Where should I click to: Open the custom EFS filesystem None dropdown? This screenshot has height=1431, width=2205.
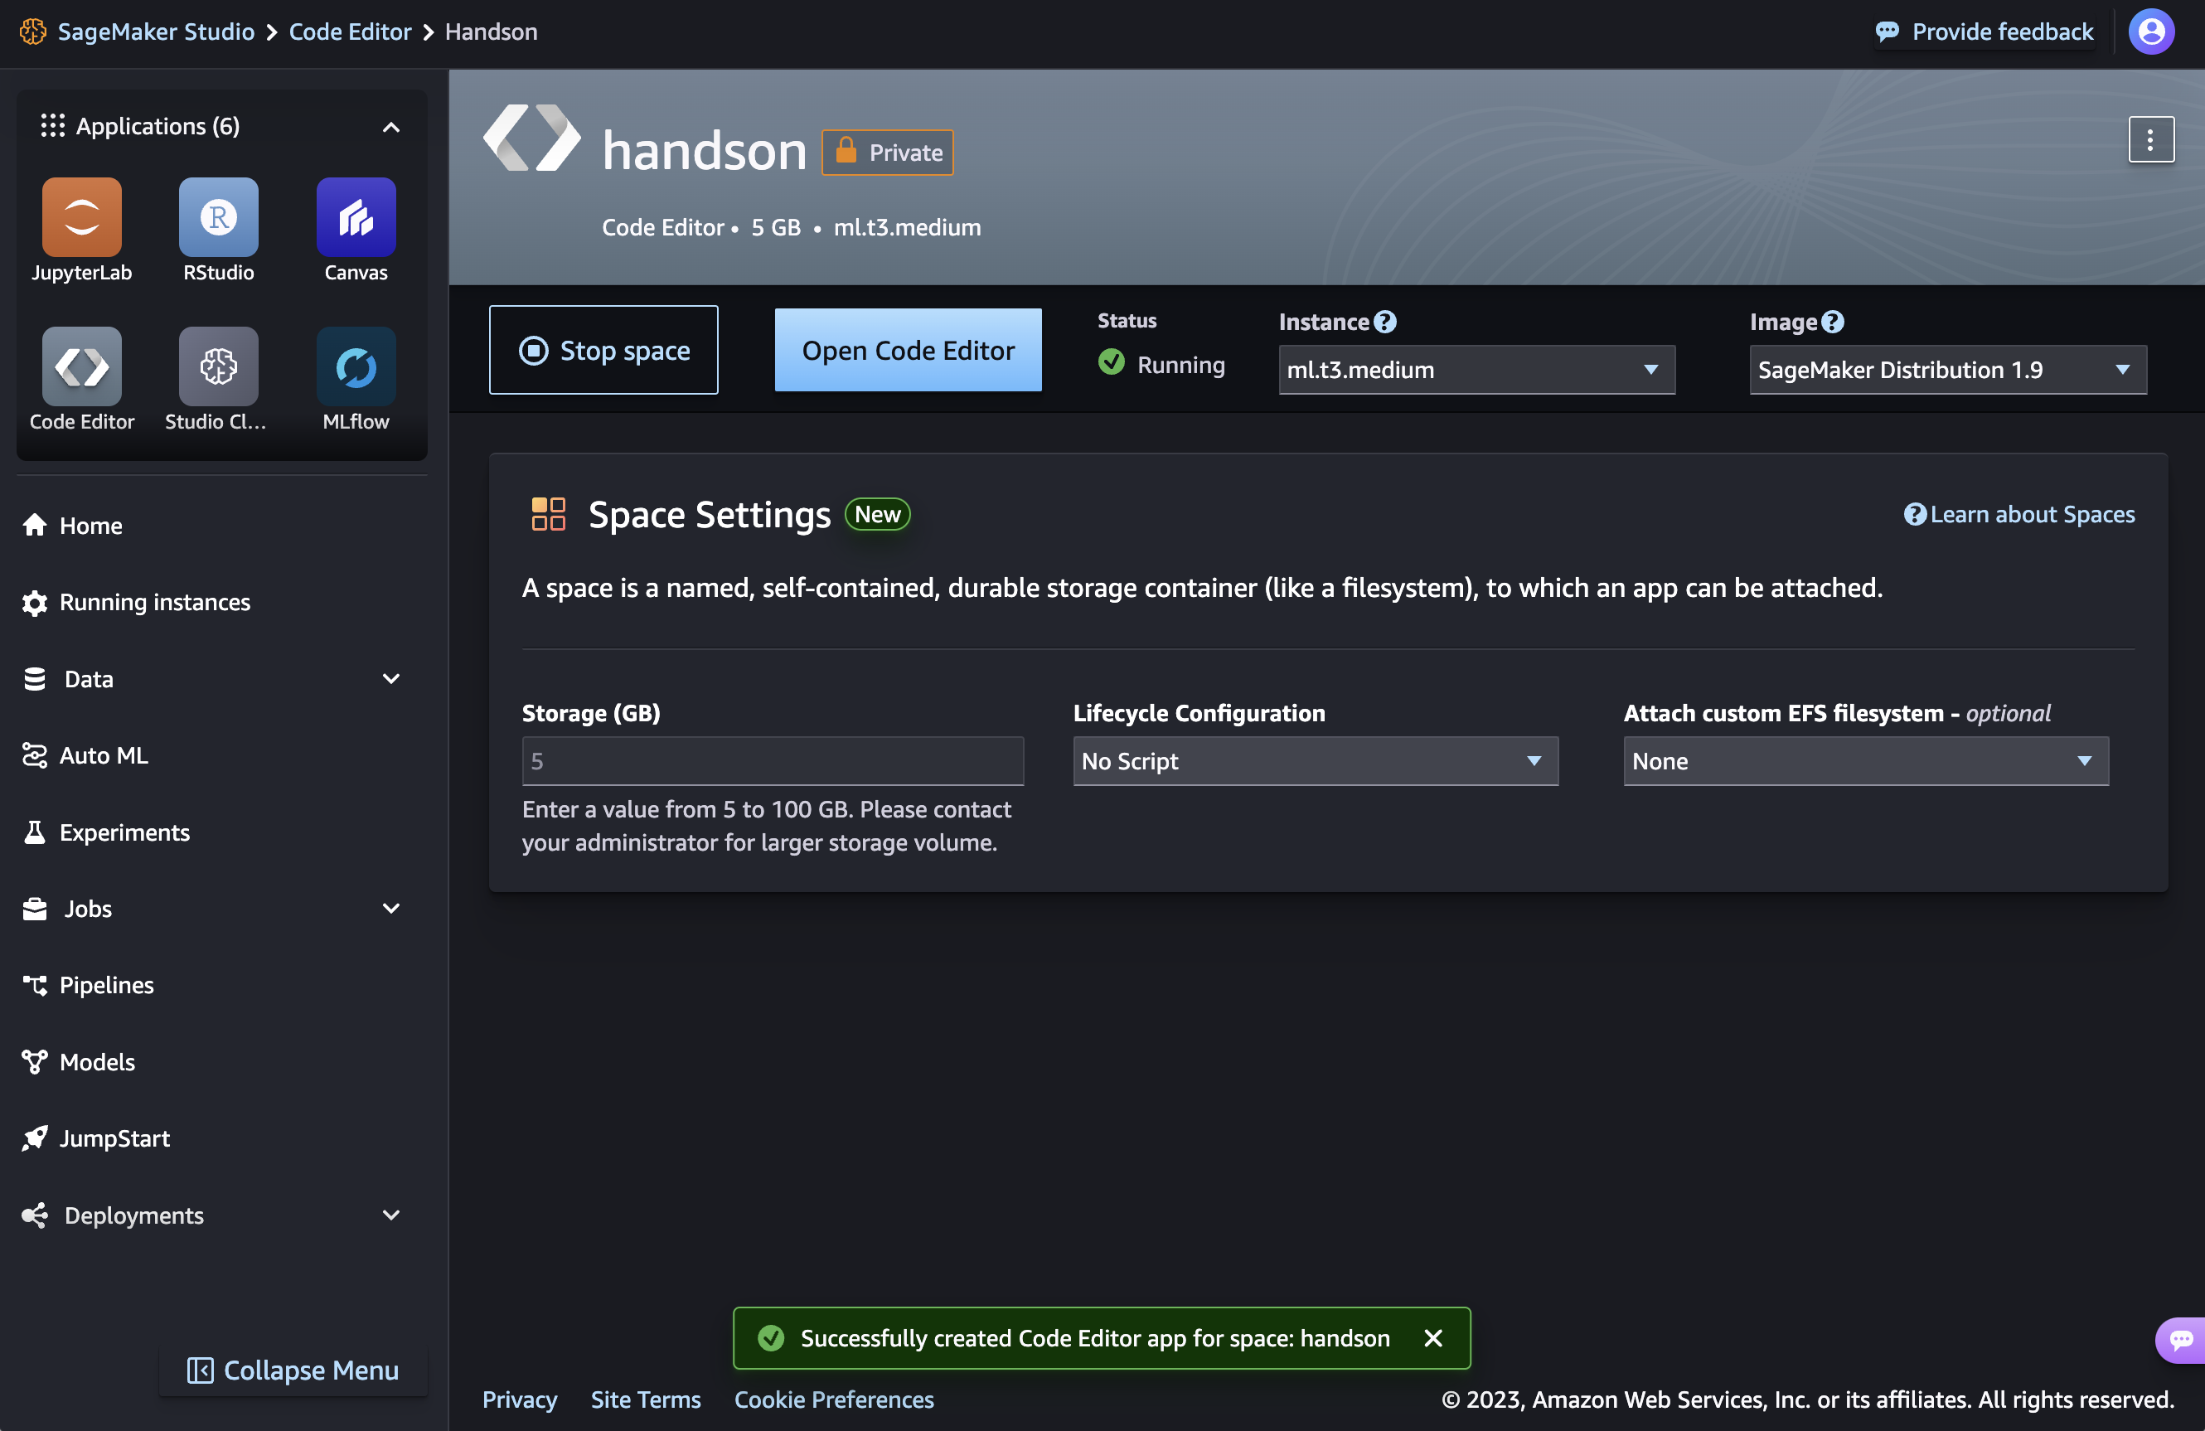click(x=1865, y=761)
